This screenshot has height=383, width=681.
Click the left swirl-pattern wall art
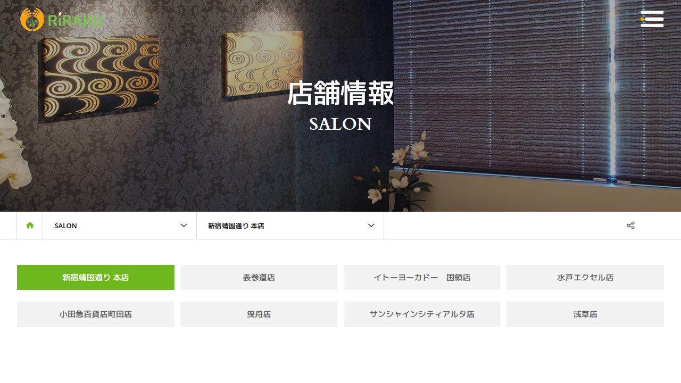[x=101, y=77]
